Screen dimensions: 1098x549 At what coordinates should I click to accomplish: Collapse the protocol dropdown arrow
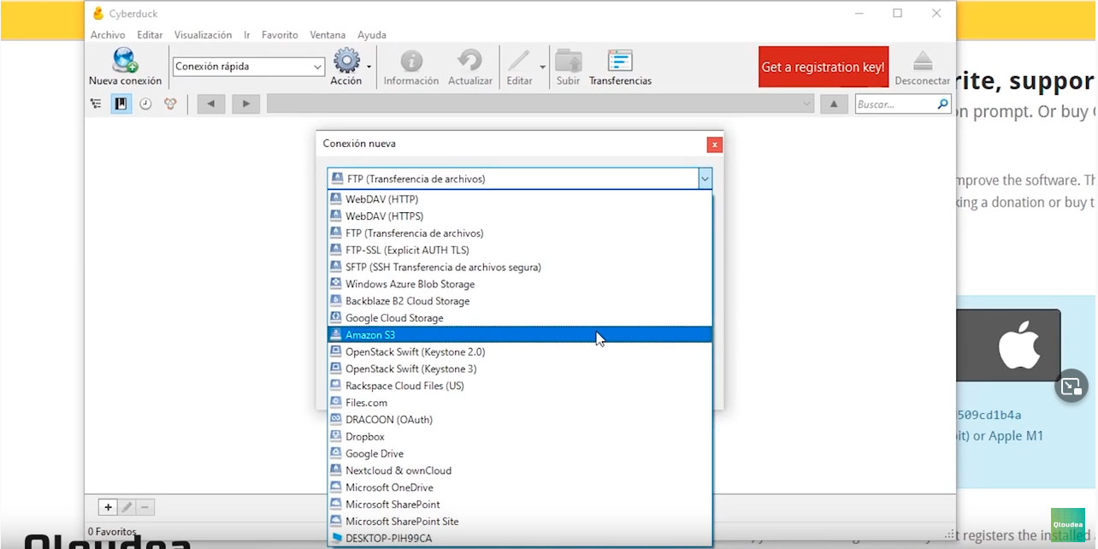coord(705,179)
